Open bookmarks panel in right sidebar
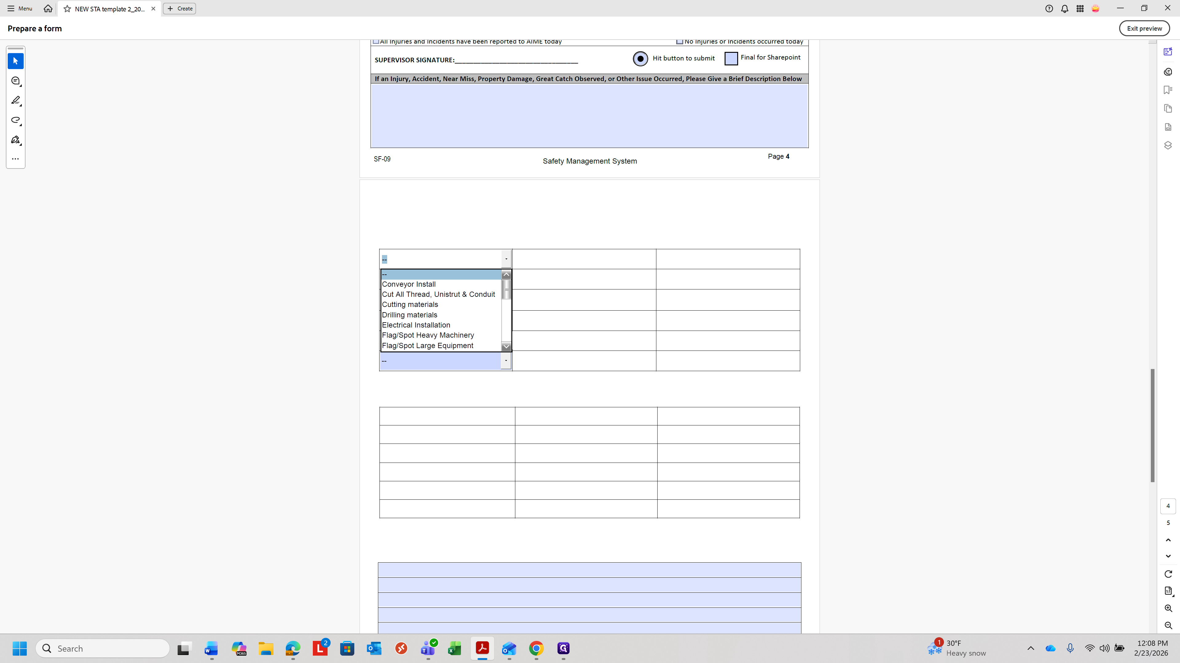The height and width of the screenshot is (663, 1180). [1168, 90]
